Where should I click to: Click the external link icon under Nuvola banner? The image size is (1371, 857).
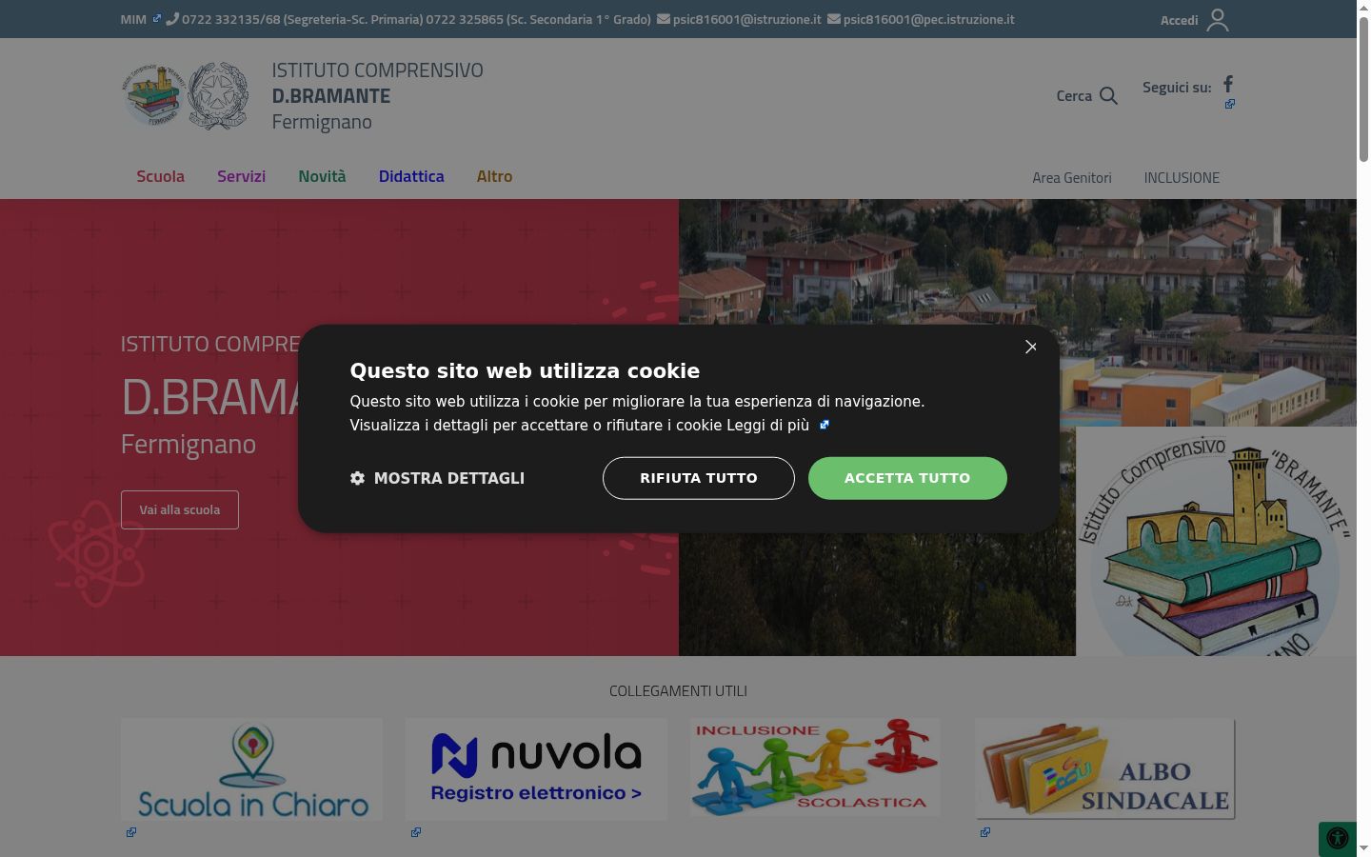pos(416,832)
